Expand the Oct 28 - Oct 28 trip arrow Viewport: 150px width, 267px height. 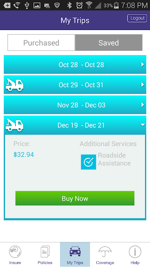click(x=142, y=64)
